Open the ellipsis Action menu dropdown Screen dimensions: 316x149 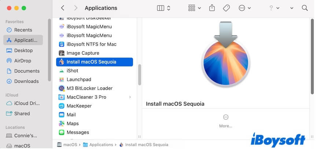pyautogui.click(x=245, y=8)
